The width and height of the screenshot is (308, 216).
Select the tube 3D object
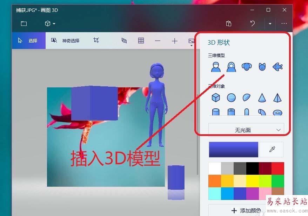point(231,112)
